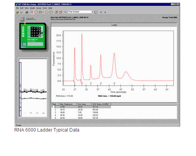Click the Mig. Time column header

click(x=68, y=104)
